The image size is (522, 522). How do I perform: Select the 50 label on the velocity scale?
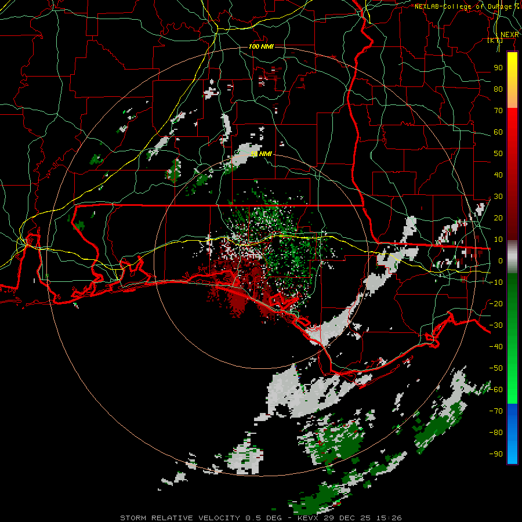(x=498, y=154)
